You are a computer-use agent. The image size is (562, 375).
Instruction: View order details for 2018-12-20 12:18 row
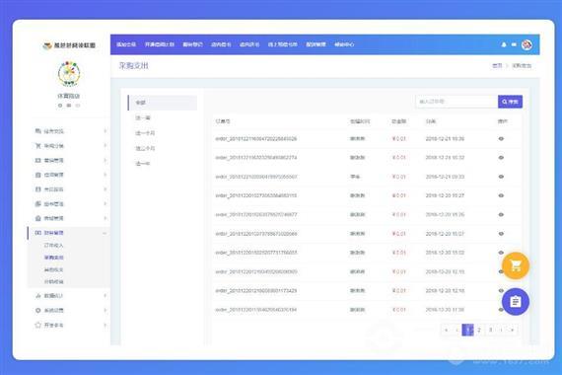click(501, 291)
